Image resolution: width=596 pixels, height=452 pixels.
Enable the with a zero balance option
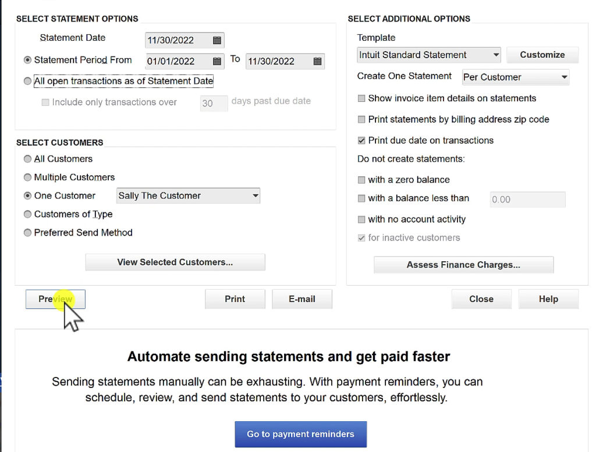pos(361,180)
